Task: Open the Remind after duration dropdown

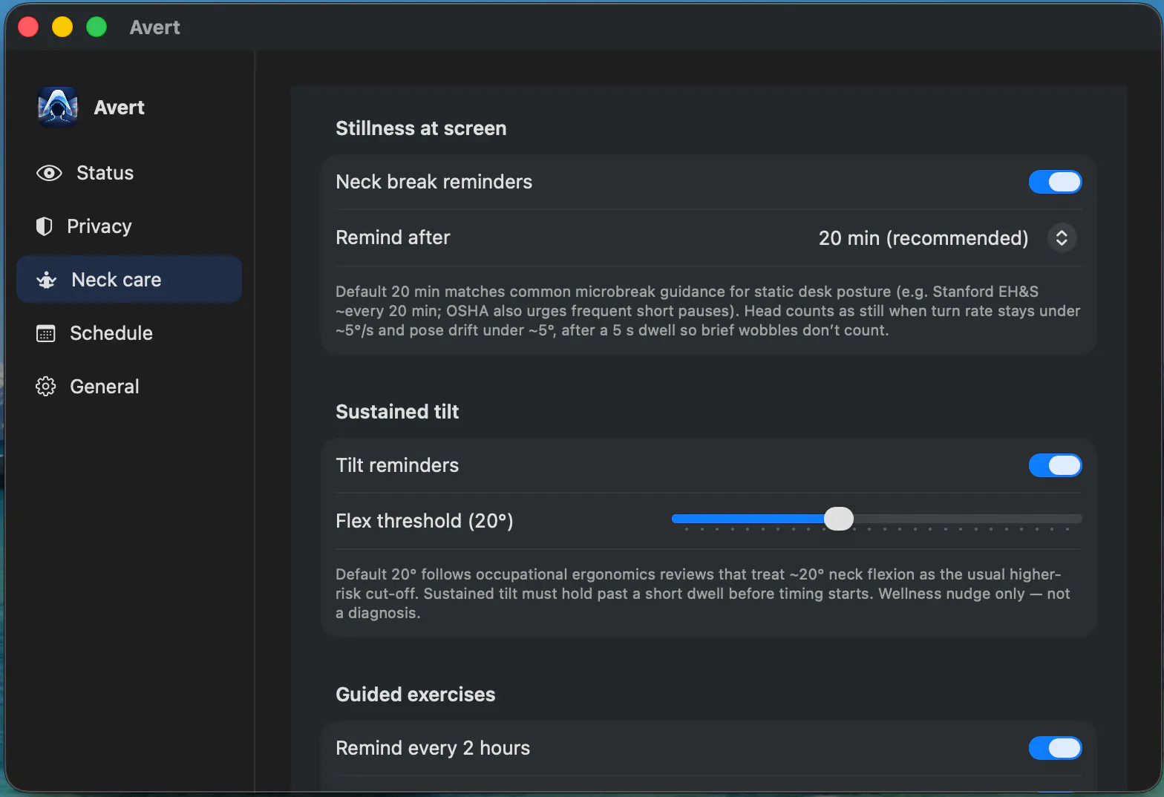Action: point(1062,237)
